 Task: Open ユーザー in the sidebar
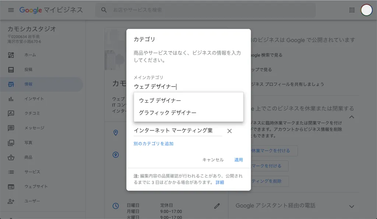coord(32,201)
